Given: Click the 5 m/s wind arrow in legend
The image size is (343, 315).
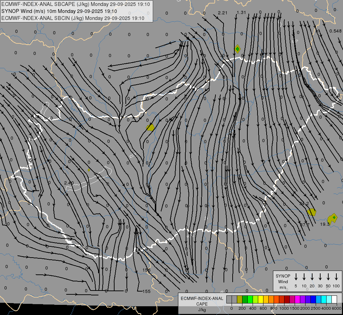Looking at the screenshot, I should 296,277.
